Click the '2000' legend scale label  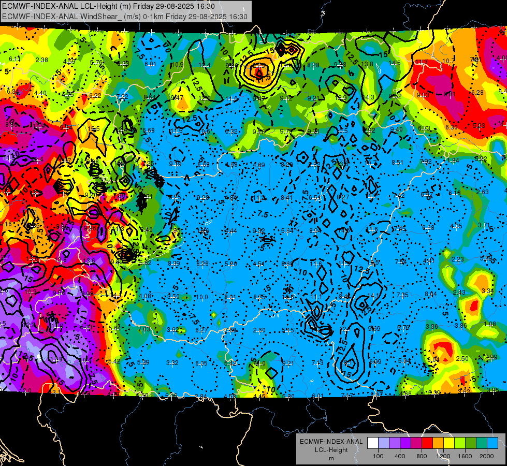click(487, 456)
